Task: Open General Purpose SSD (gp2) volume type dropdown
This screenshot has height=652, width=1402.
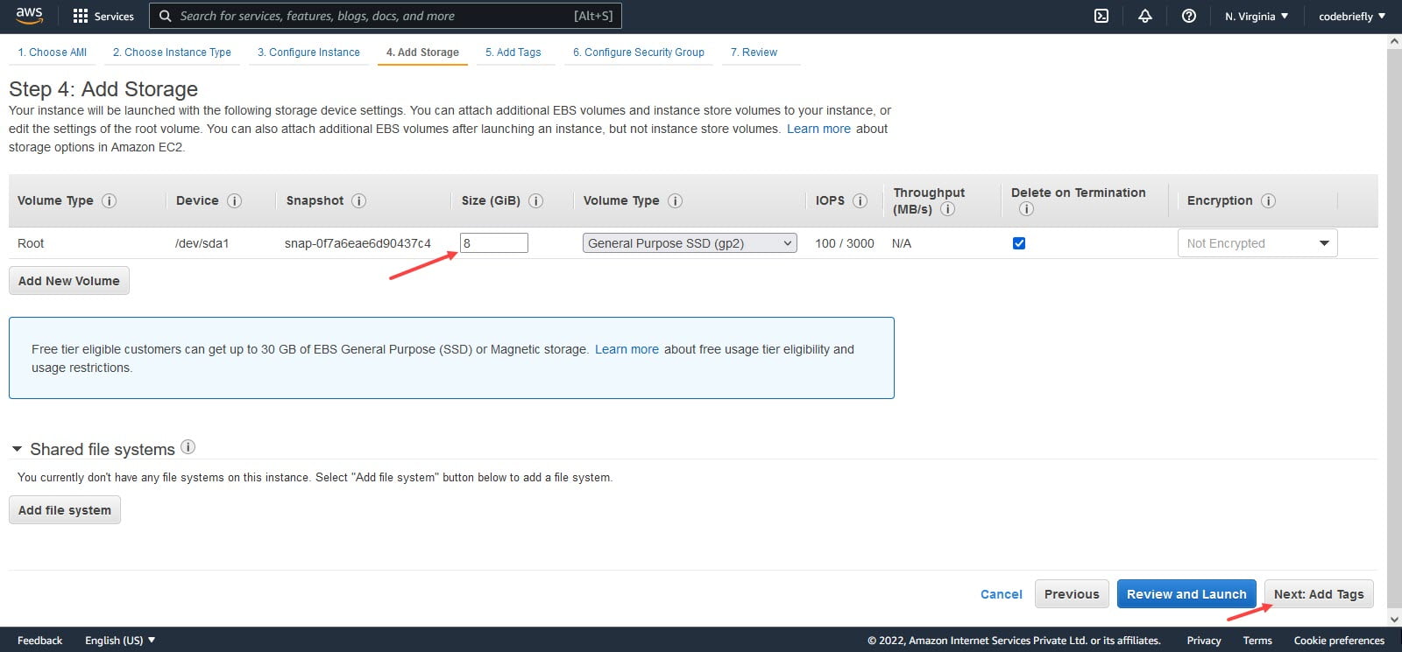Action: [690, 243]
